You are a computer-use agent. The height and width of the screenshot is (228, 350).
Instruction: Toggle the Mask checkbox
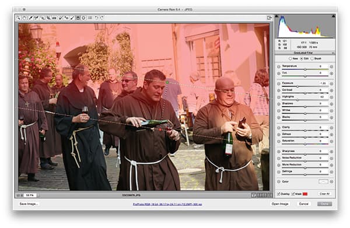click(x=293, y=194)
